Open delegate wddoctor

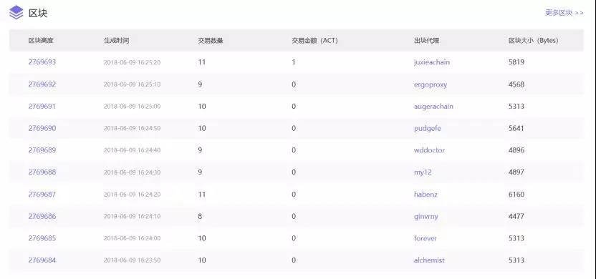click(429, 150)
